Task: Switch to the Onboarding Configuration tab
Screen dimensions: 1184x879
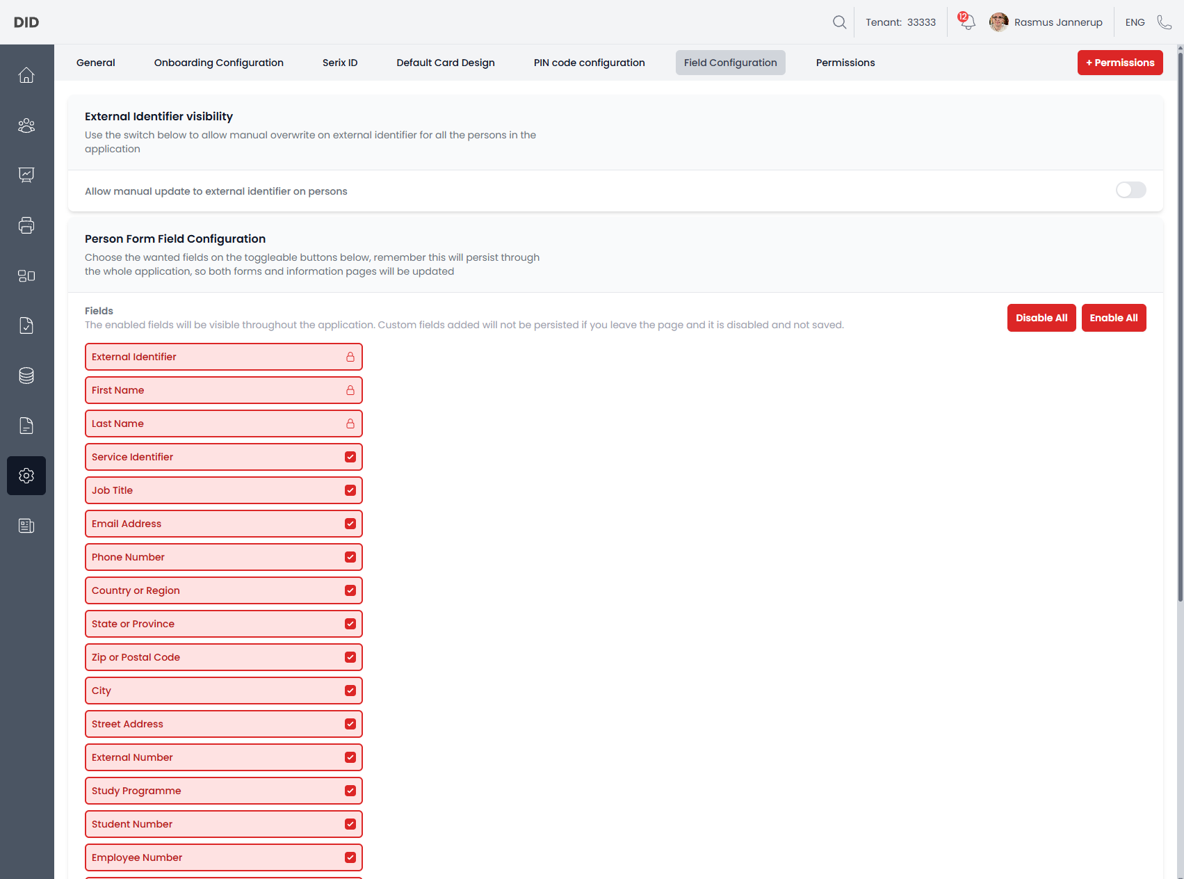Action: click(x=218, y=63)
